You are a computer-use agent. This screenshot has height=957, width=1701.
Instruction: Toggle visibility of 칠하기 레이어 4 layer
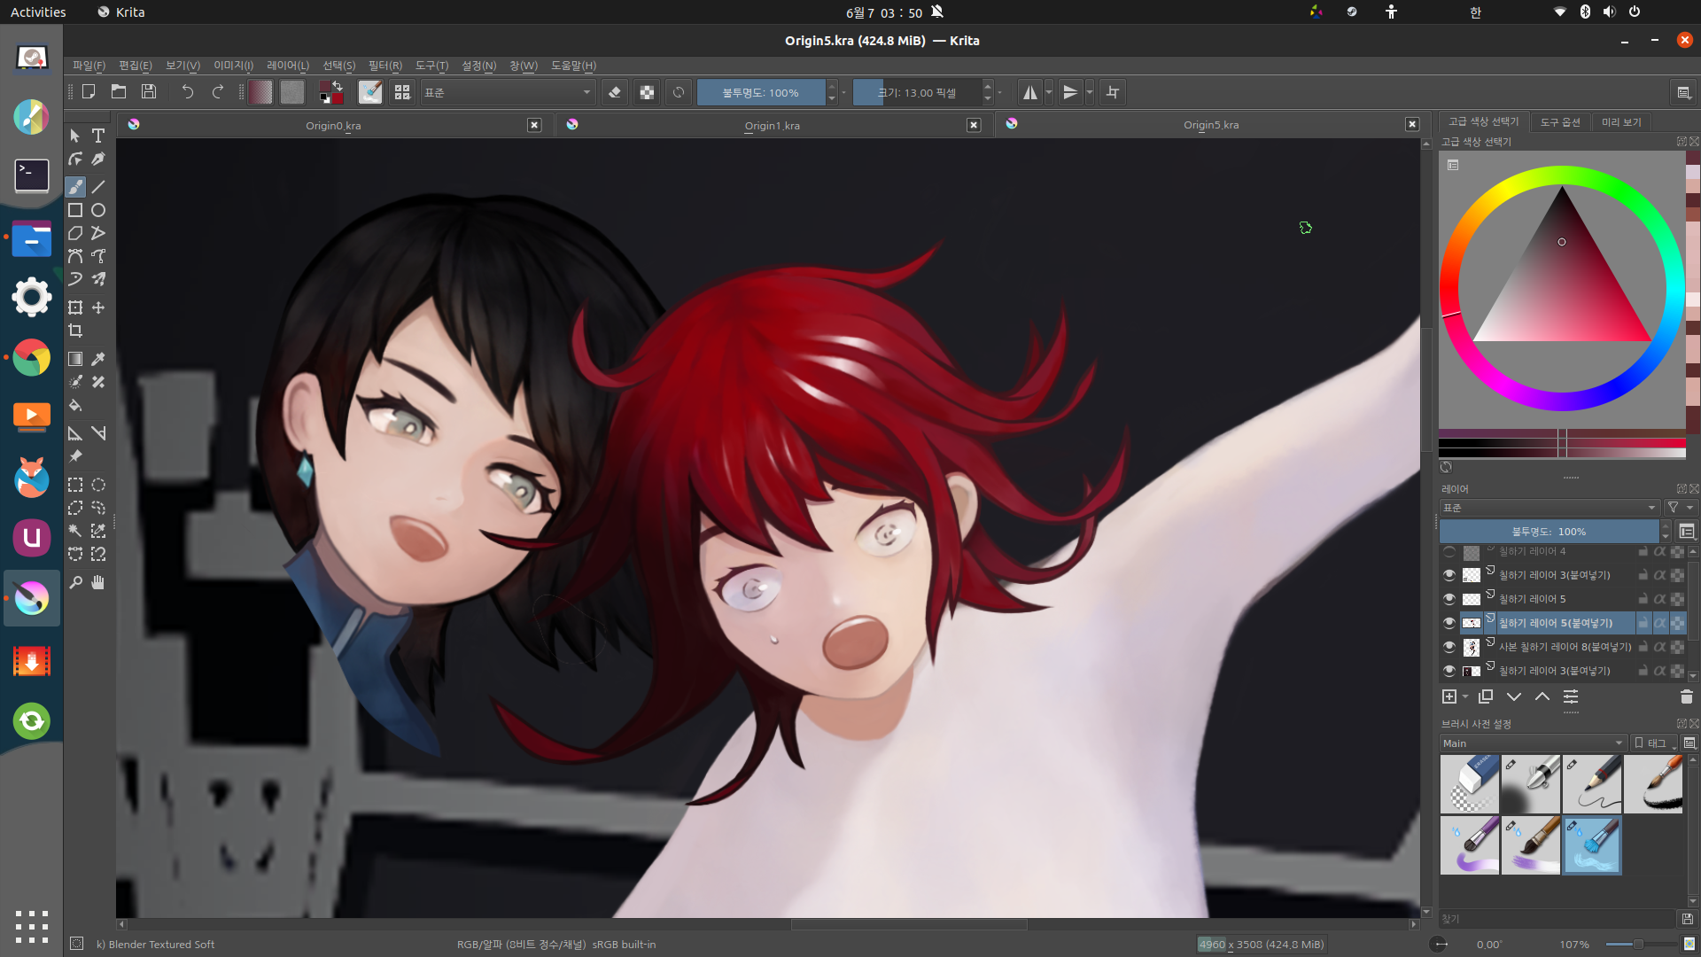coord(1449,551)
